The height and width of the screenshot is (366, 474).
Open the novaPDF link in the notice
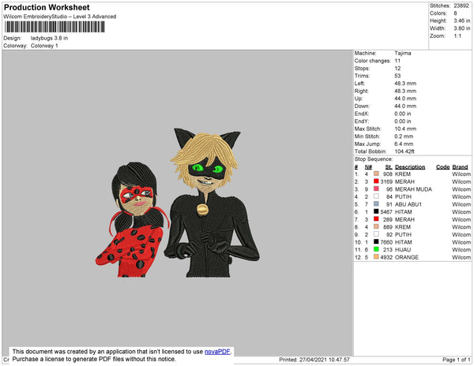point(217,352)
